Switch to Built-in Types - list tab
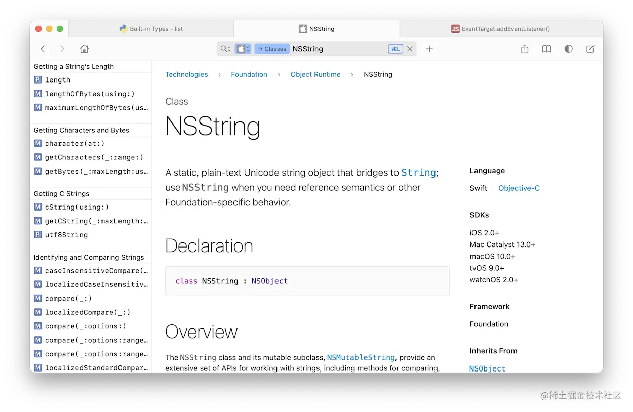 point(151,29)
